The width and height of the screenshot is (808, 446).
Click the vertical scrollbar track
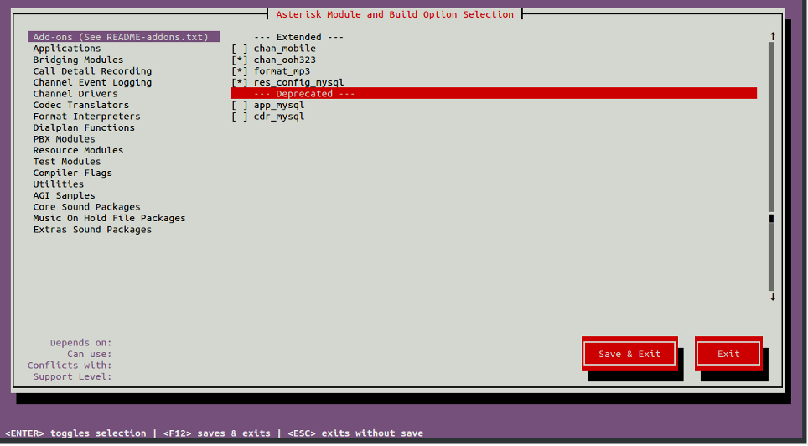tap(771, 166)
